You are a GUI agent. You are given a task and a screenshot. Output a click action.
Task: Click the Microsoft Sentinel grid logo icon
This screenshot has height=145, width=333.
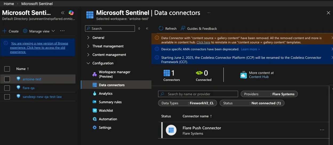click(90, 15)
